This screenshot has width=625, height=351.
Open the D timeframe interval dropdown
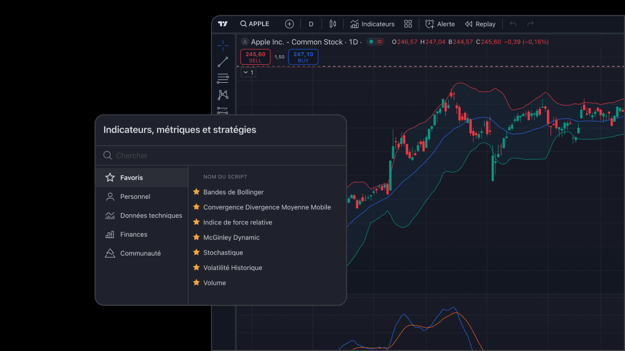click(311, 23)
